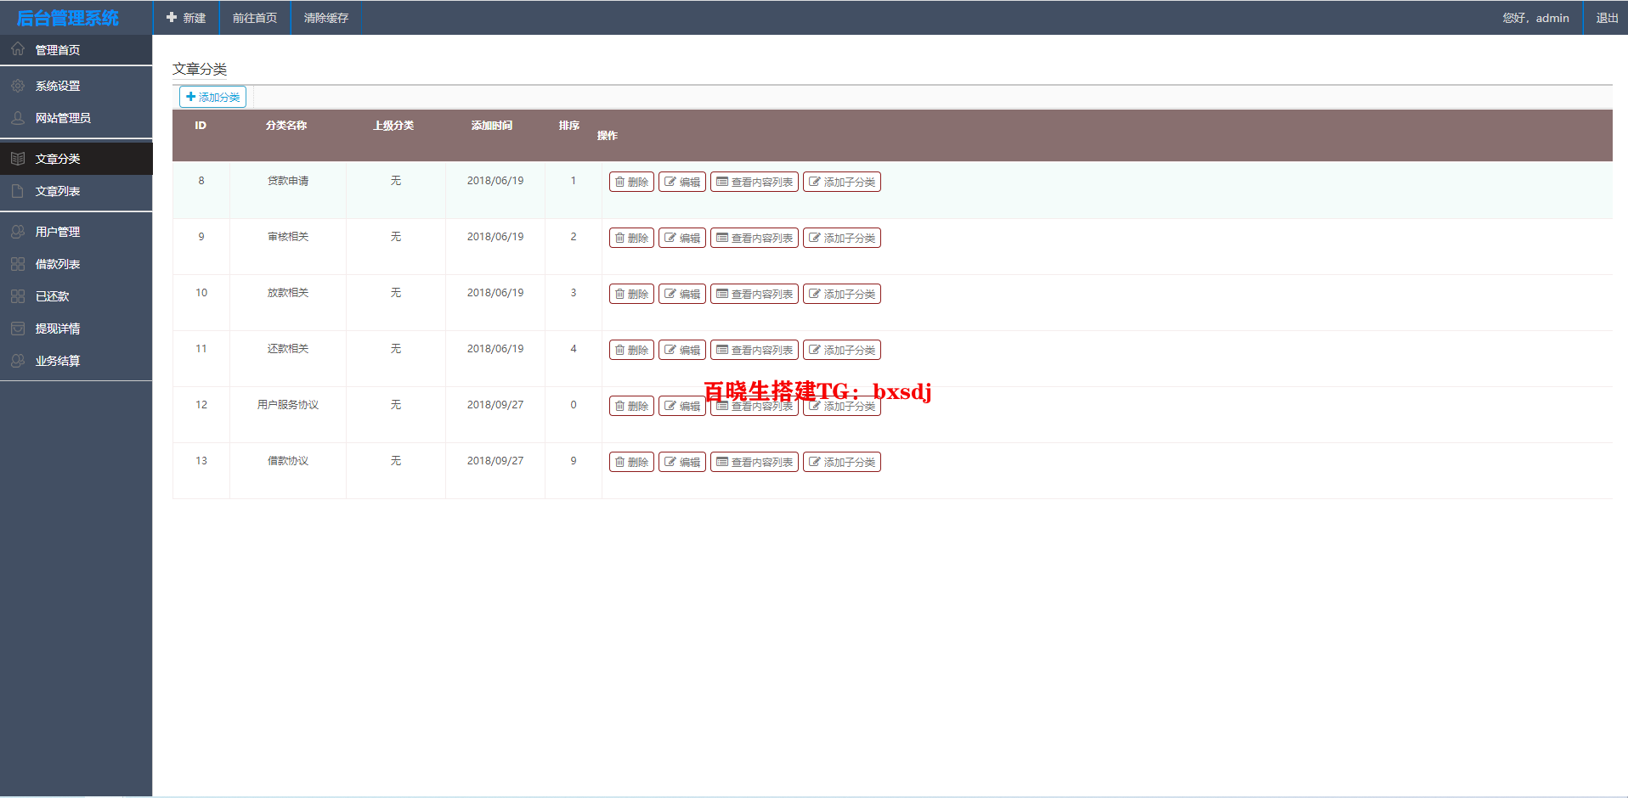The width and height of the screenshot is (1628, 798).
Task: Click 添加时间 column header
Action: pos(492,126)
